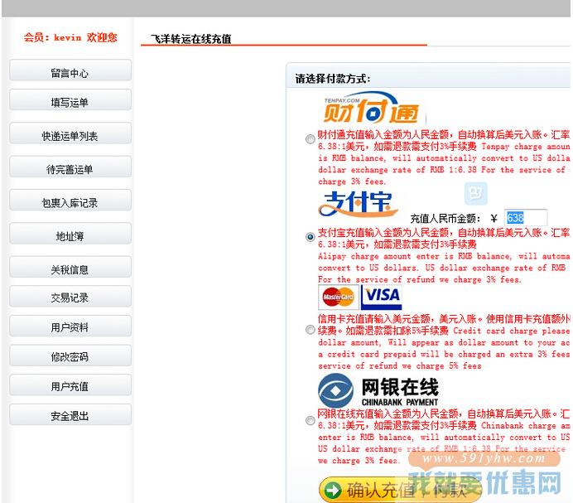Click the 请选择付款方式 label
This screenshot has height=503, width=573.
pyautogui.click(x=333, y=79)
